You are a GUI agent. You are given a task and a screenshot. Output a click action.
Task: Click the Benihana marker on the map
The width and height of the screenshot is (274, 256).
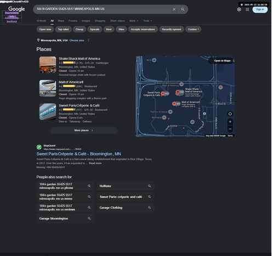[164, 117]
